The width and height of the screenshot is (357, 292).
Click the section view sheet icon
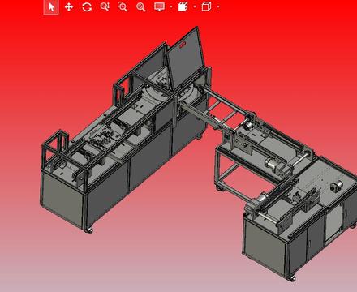(183, 6)
